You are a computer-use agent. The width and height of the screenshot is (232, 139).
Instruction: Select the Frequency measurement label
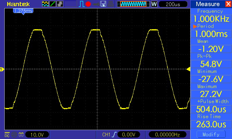tap(210, 11)
